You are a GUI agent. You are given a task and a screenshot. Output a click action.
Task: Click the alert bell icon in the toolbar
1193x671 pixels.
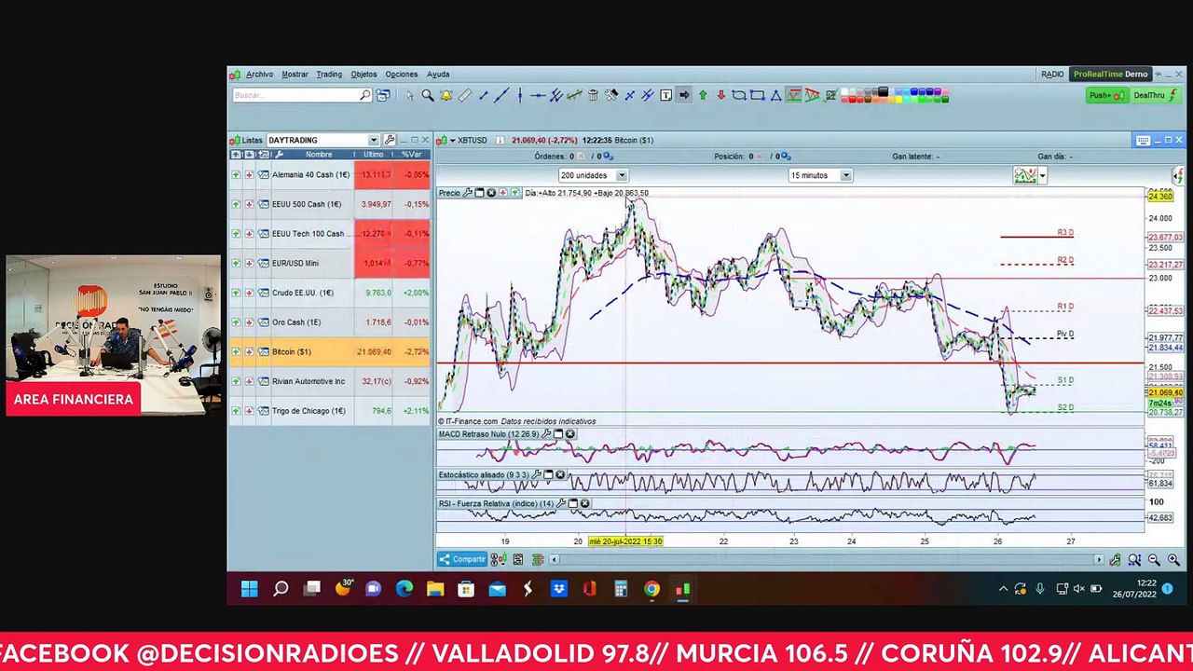(446, 95)
